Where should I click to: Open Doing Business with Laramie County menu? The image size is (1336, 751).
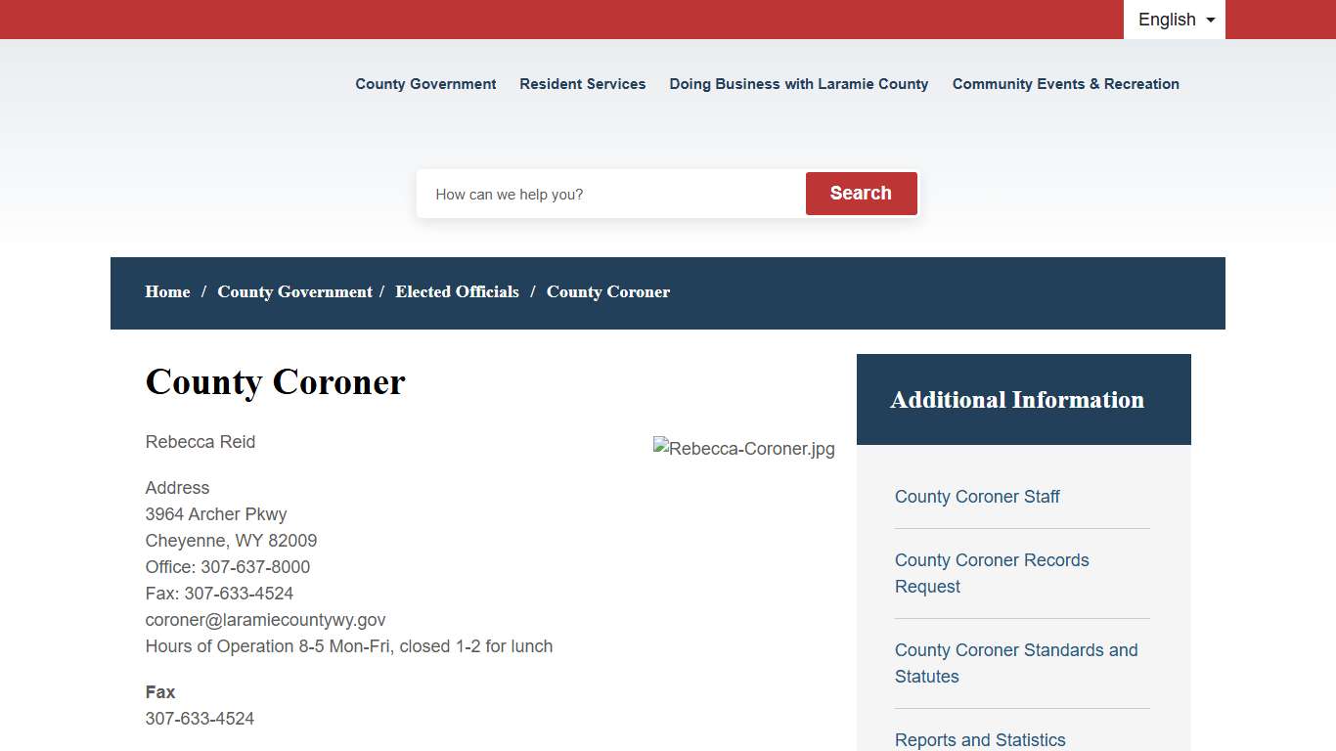point(798,84)
